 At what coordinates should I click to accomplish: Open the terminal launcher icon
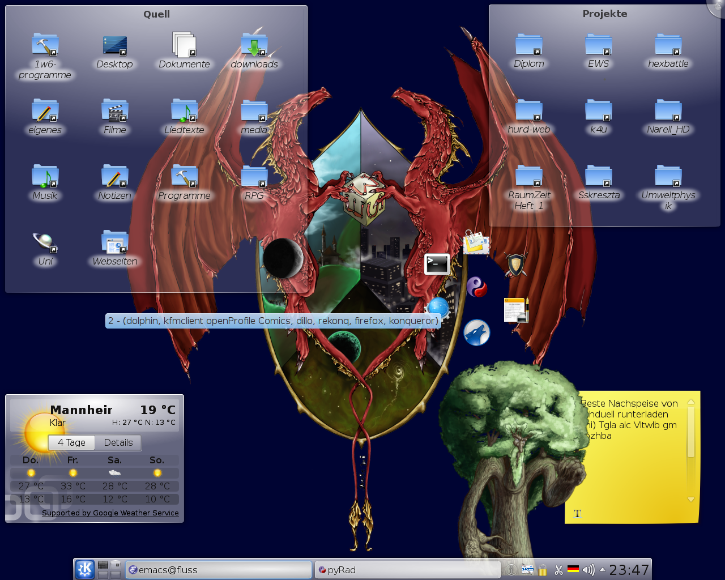(x=437, y=264)
